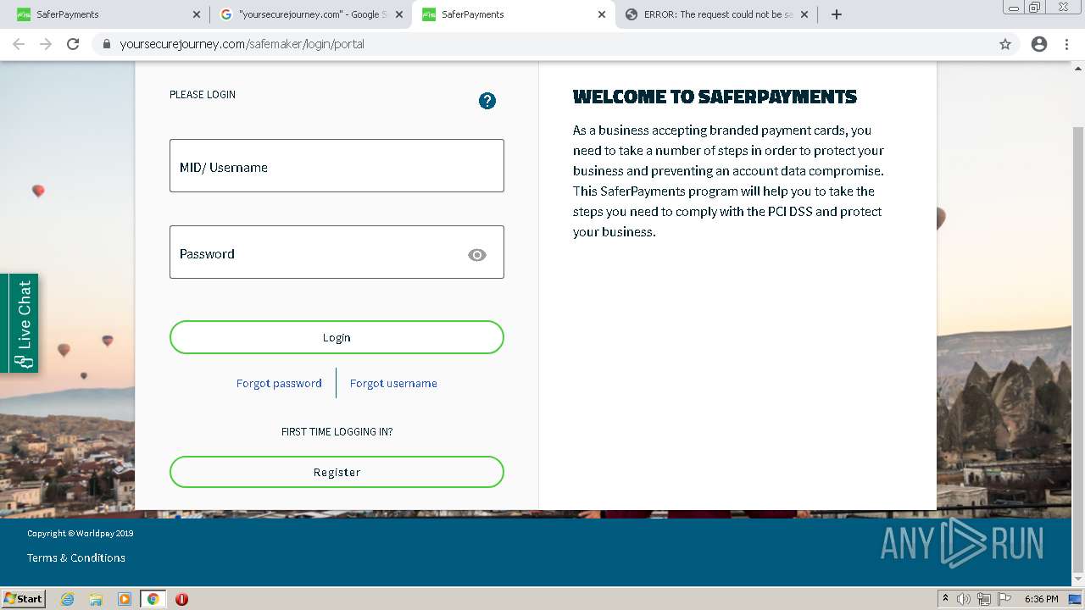Reload the current page

click(x=73, y=44)
